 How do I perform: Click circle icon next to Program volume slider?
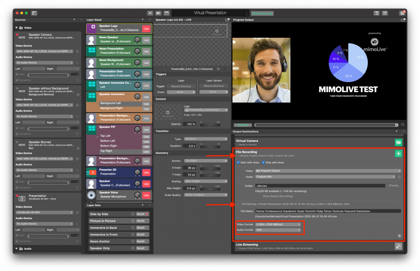[402, 124]
